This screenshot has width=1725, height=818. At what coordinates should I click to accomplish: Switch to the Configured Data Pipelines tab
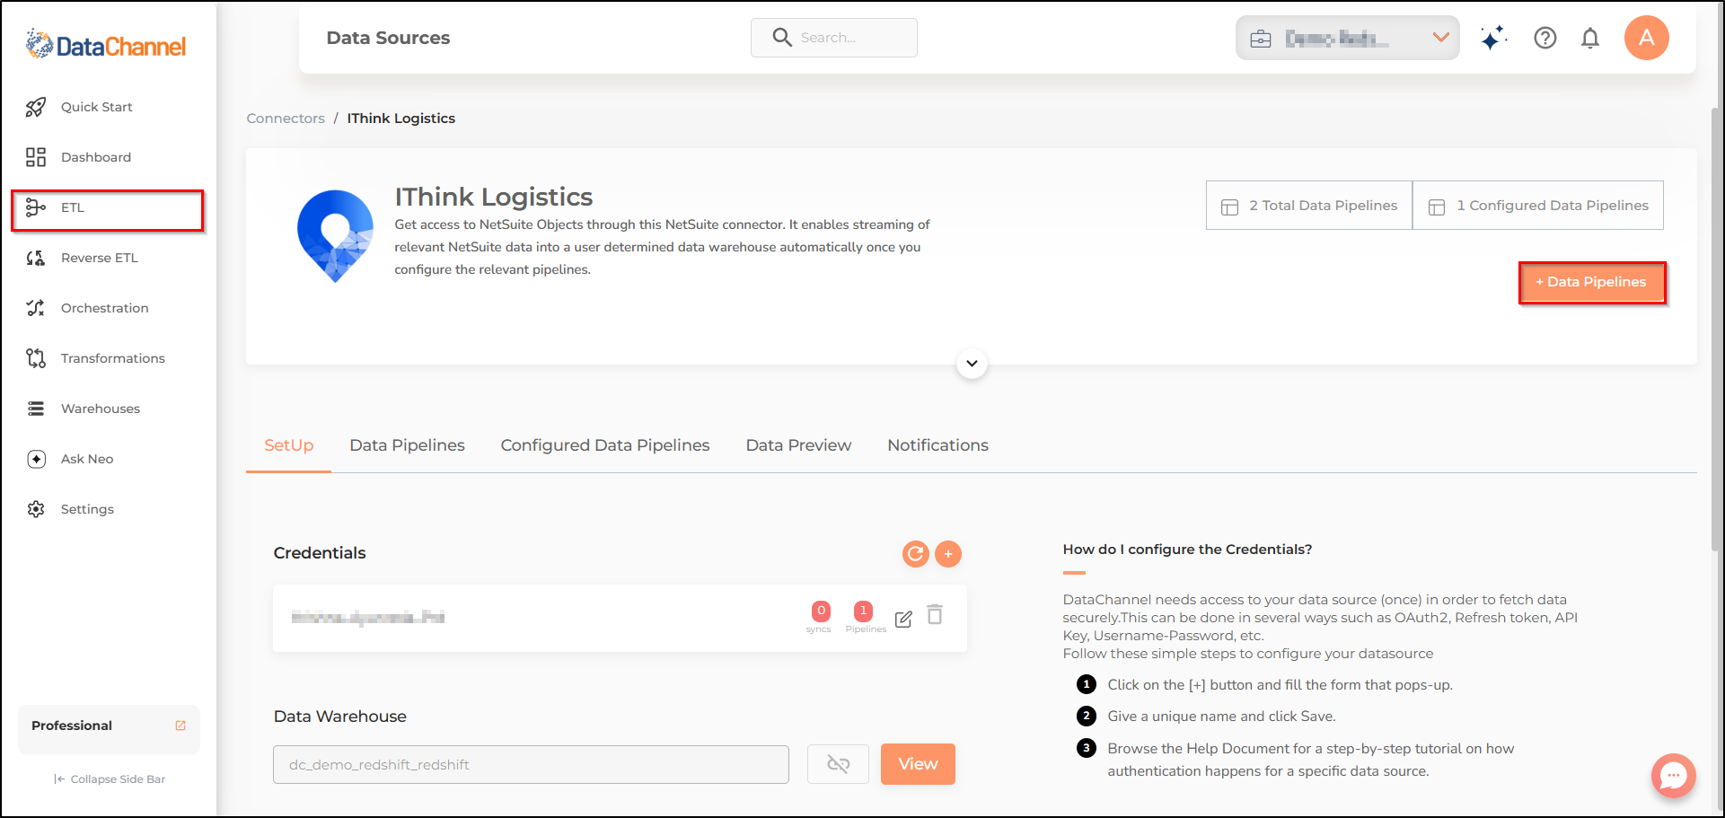coord(605,445)
